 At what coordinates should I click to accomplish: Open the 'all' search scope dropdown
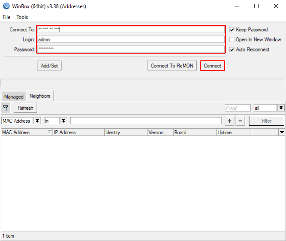281,108
